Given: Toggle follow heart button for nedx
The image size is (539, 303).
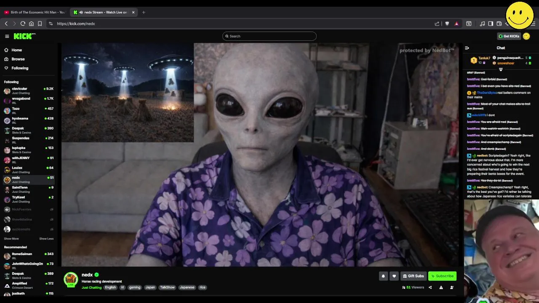Looking at the screenshot, I should click(x=394, y=276).
